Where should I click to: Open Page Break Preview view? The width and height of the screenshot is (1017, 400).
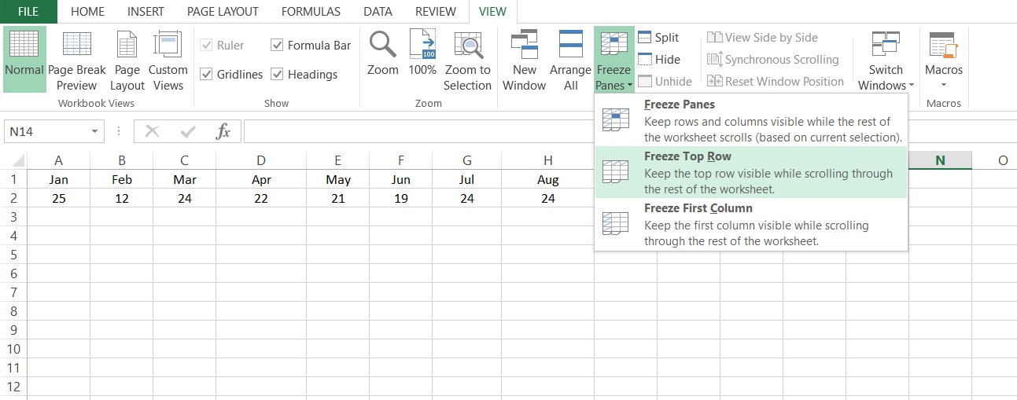coord(77,60)
